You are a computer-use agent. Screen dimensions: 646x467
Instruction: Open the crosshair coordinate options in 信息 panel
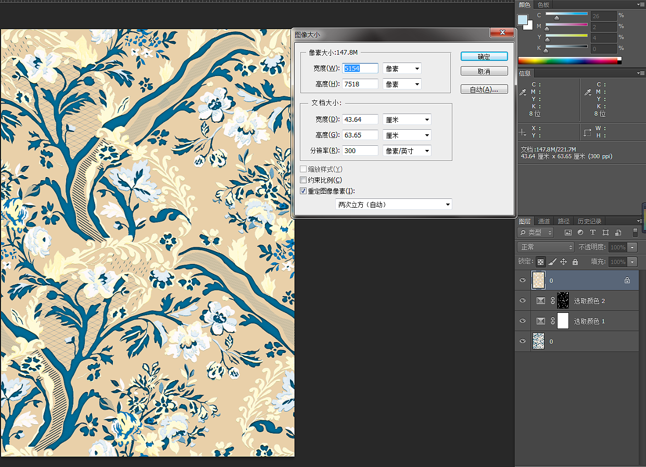524,132
